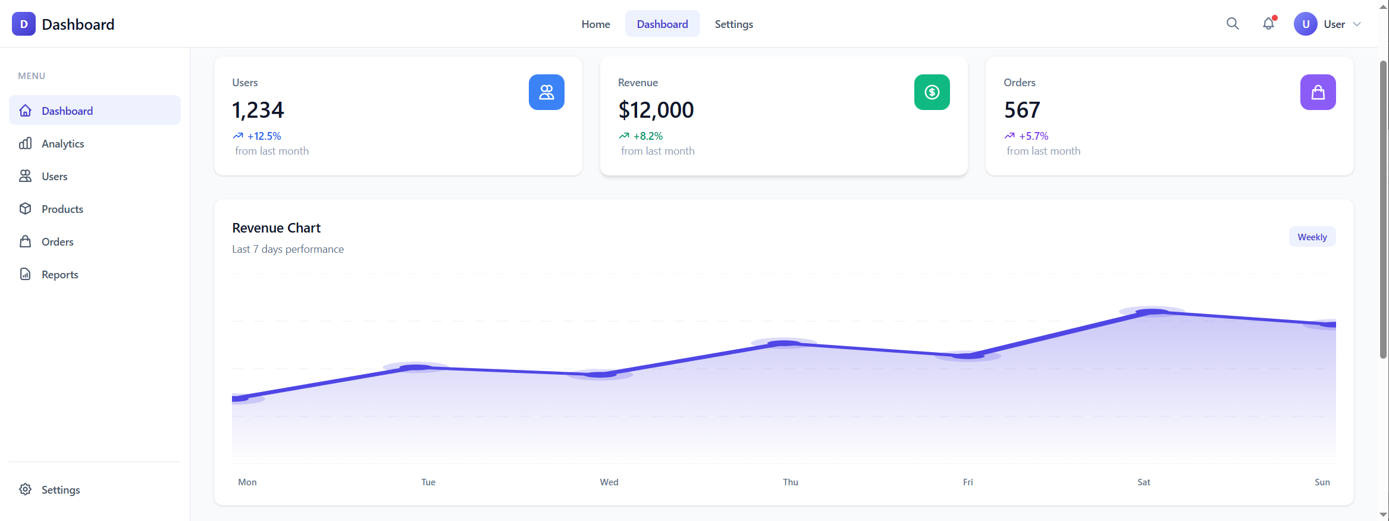The width and height of the screenshot is (1389, 521).
Task: Click the MENU sidebar label
Action: coord(32,76)
